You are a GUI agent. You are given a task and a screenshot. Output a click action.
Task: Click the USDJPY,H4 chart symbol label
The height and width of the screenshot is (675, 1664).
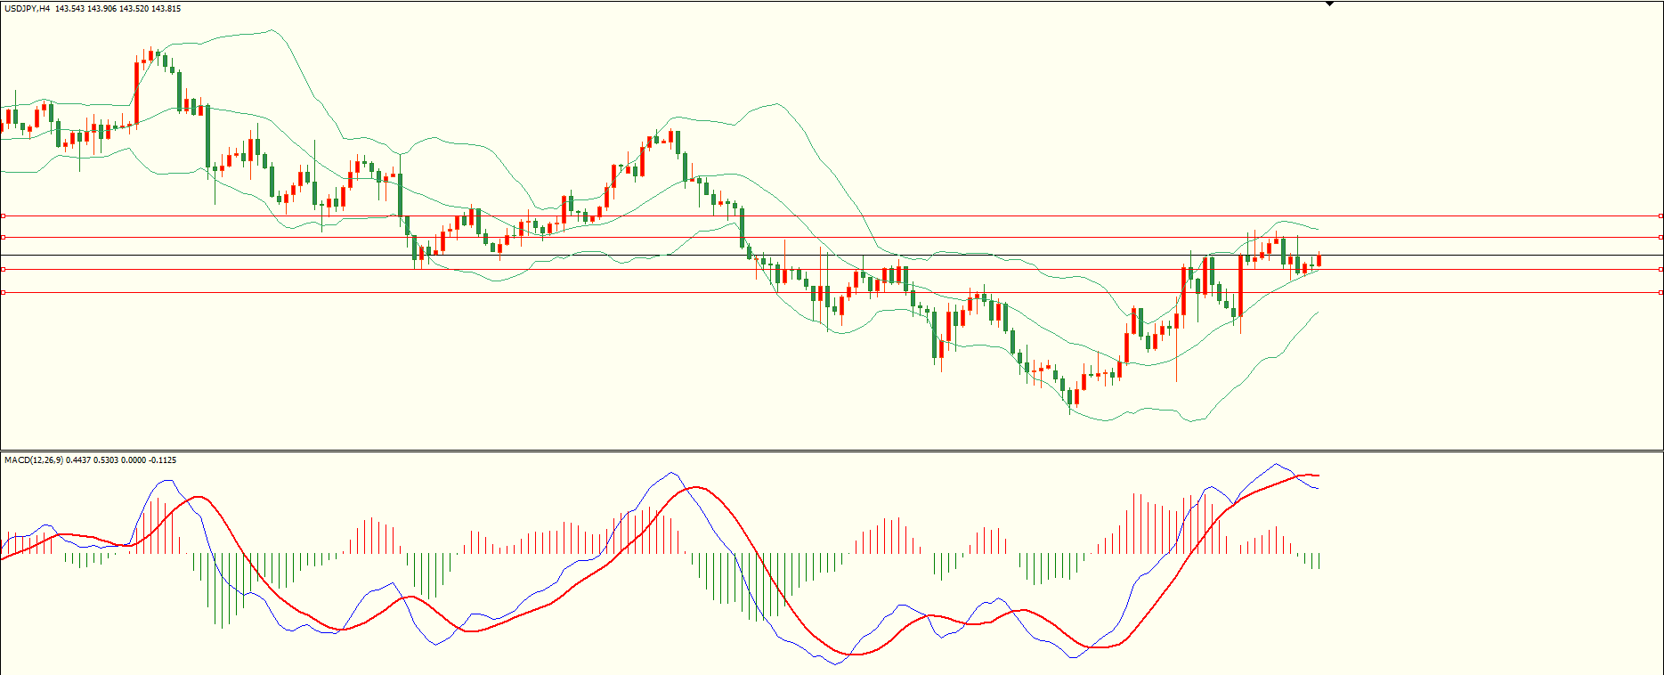pos(27,9)
